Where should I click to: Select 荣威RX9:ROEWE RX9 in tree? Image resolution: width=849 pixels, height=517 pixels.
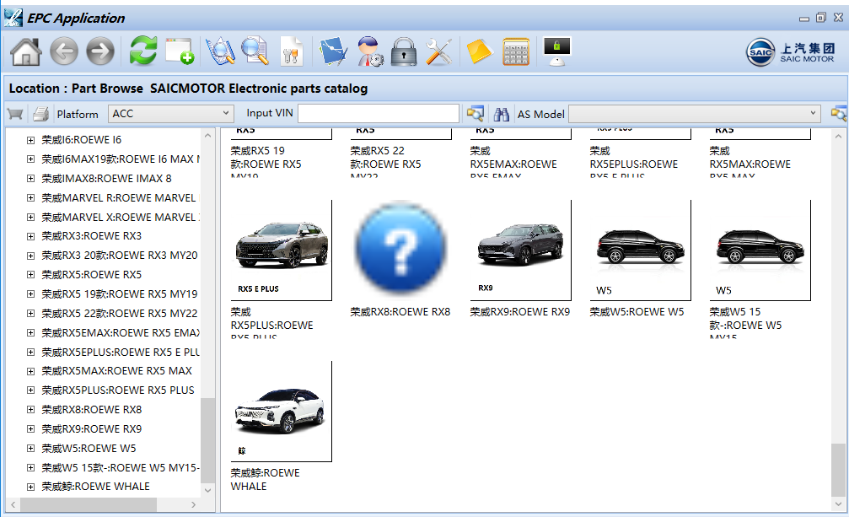[92, 429]
